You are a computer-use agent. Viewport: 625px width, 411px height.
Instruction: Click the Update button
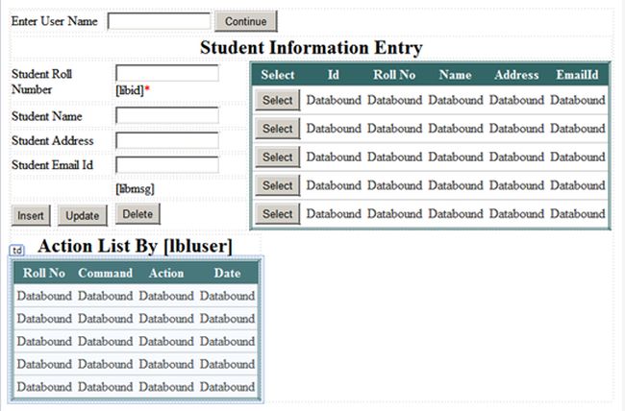[83, 215]
